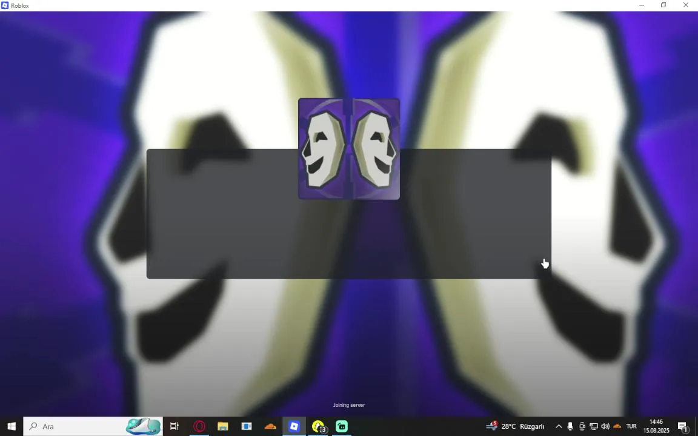Click the Roblox logo in title bar
This screenshot has height=436, width=698.
coord(5,5)
